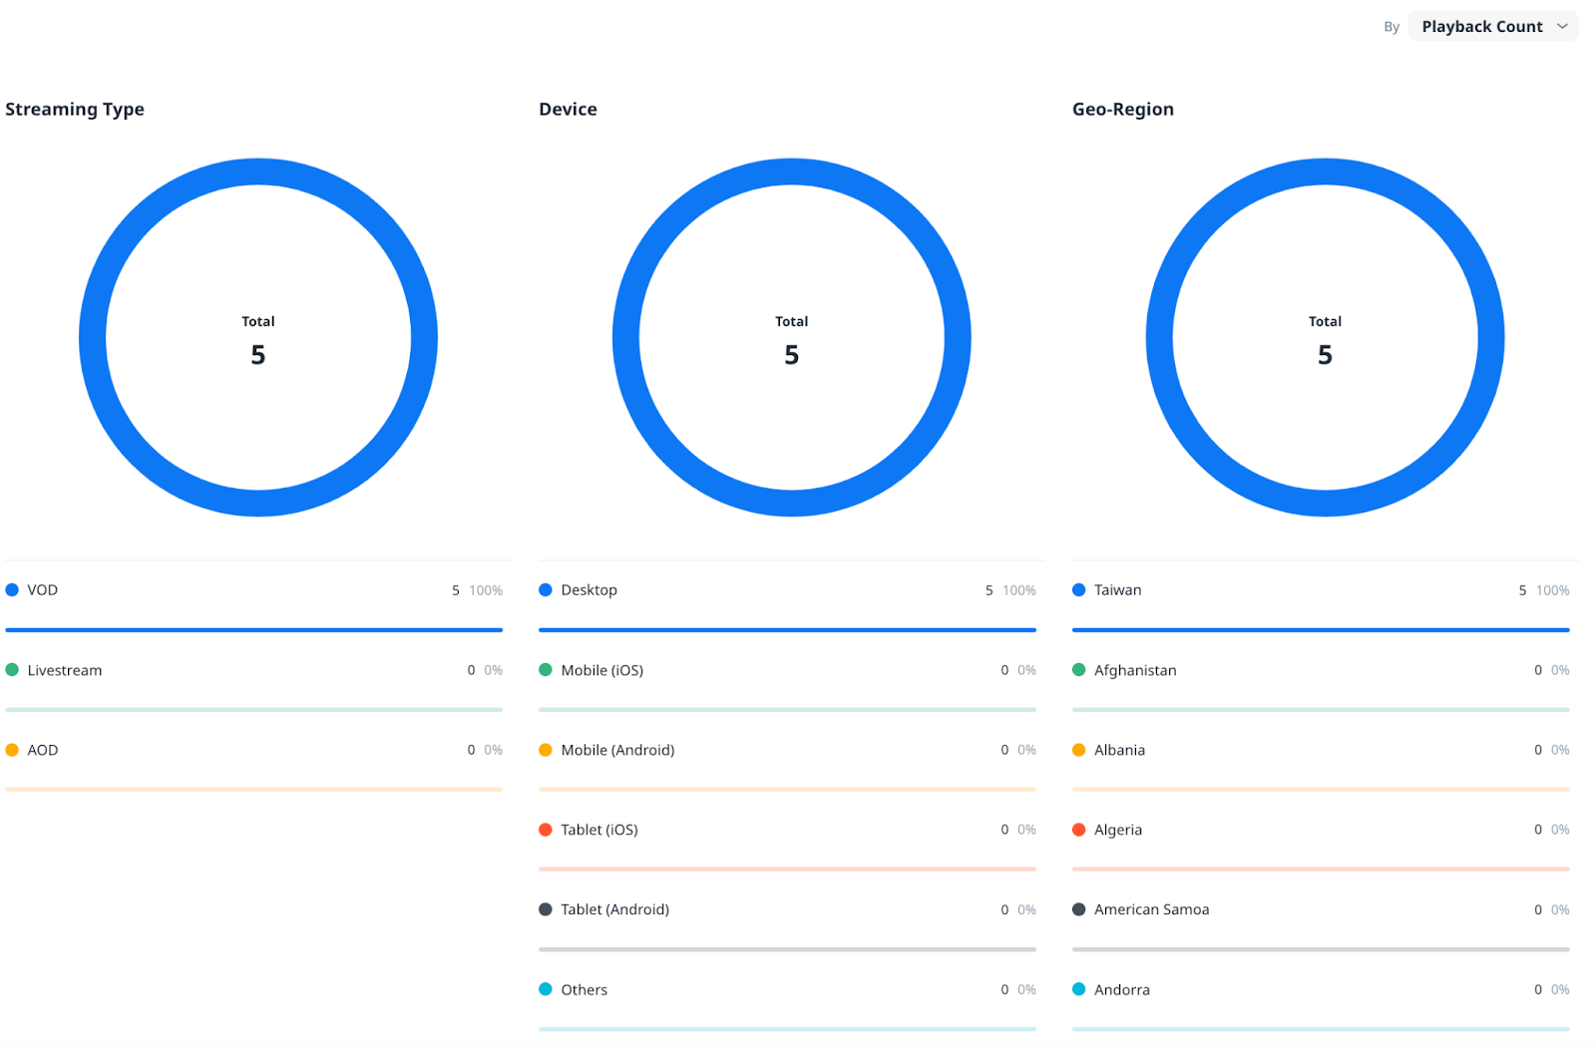The height and width of the screenshot is (1050, 1596).
Task: Click the cyan Others legend dot
Action: [546, 989]
